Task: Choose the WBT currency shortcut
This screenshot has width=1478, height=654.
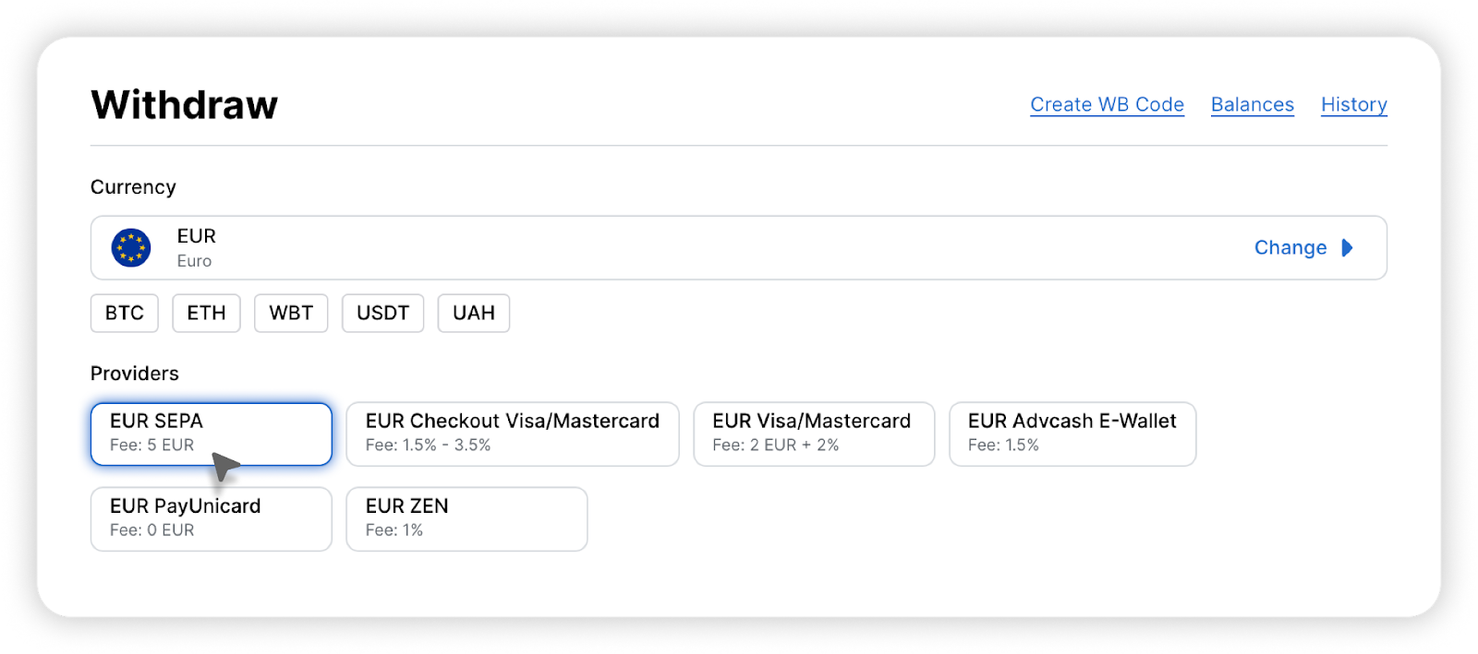Action: 291,313
